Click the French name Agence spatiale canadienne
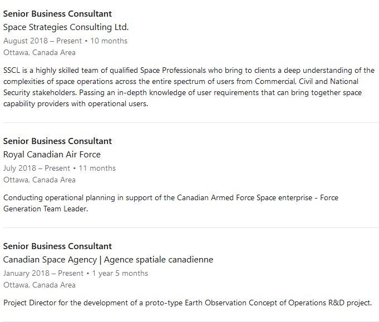This screenshot has width=379, height=322. (x=158, y=260)
